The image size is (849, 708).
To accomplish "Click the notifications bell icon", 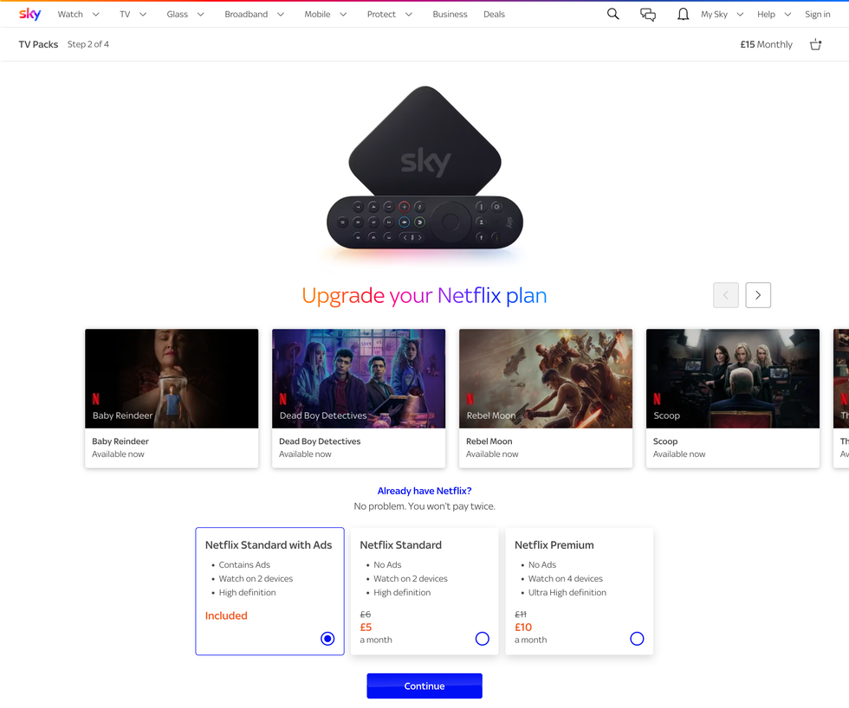I will click(683, 14).
